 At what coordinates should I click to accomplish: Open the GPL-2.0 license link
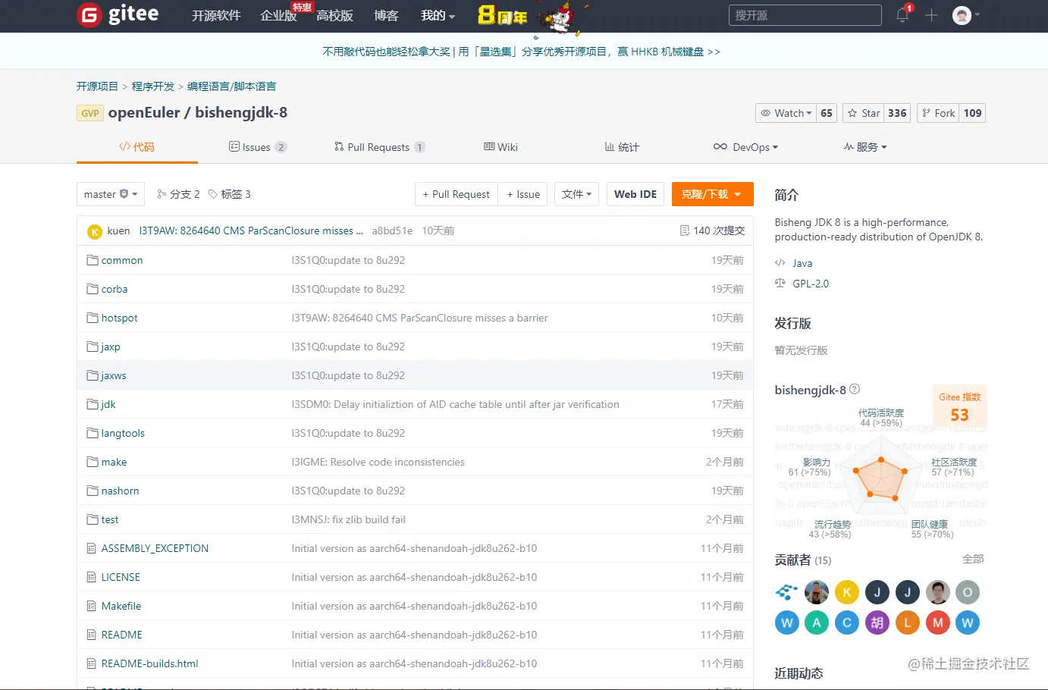click(811, 284)
